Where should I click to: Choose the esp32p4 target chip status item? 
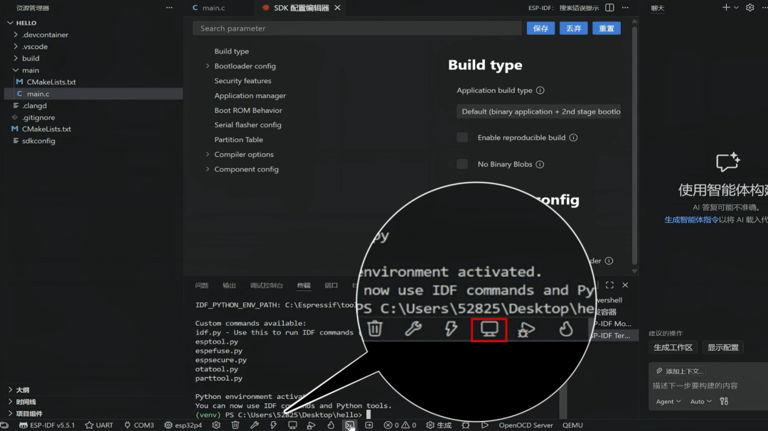coord(183,425)
